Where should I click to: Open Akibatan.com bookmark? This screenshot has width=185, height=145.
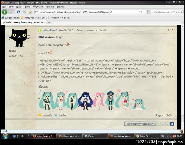59,18
